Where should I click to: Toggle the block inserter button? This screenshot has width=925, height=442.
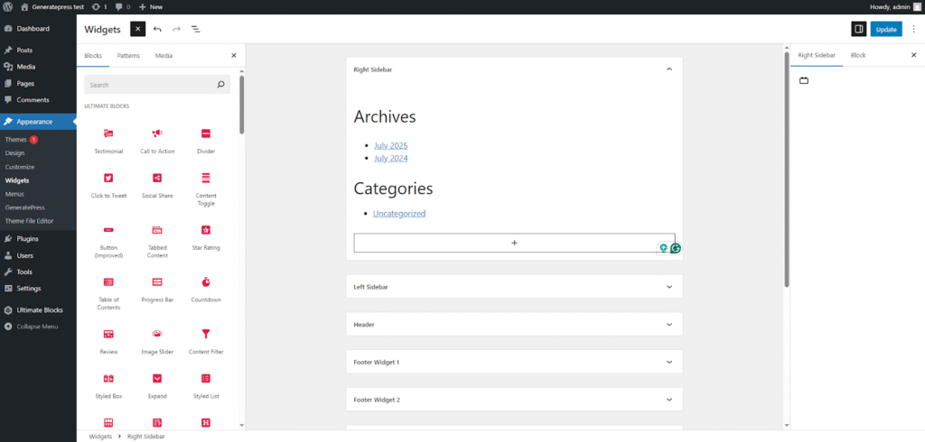[137, 29]
